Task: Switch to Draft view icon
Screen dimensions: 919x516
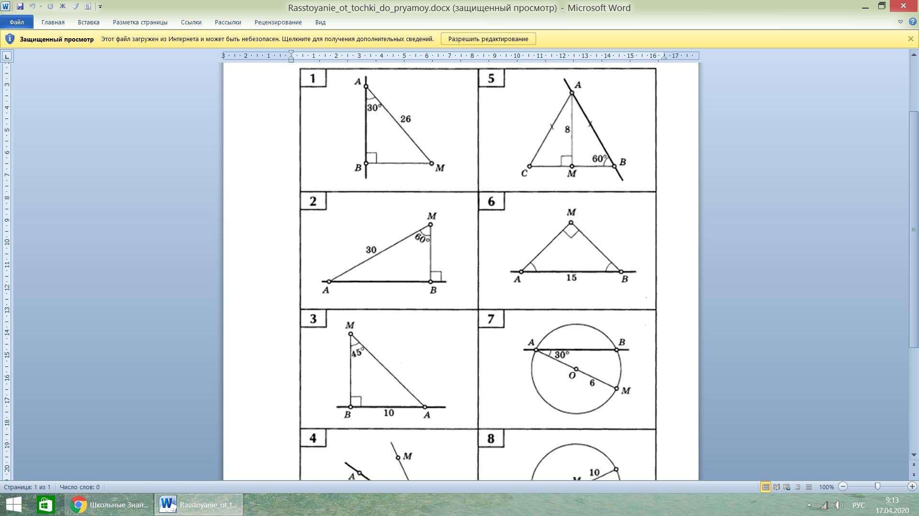Action: pos(809,487)
